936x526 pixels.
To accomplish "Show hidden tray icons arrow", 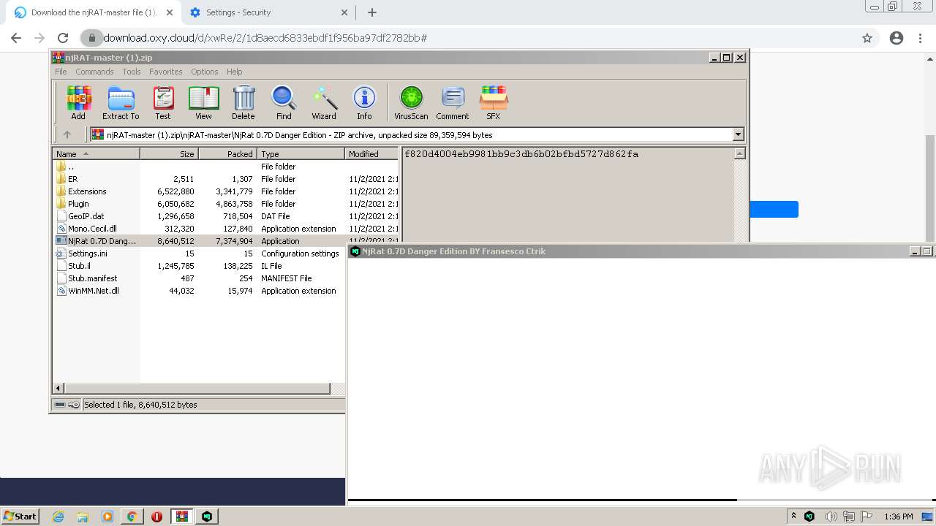I will (x=793, y=516).
